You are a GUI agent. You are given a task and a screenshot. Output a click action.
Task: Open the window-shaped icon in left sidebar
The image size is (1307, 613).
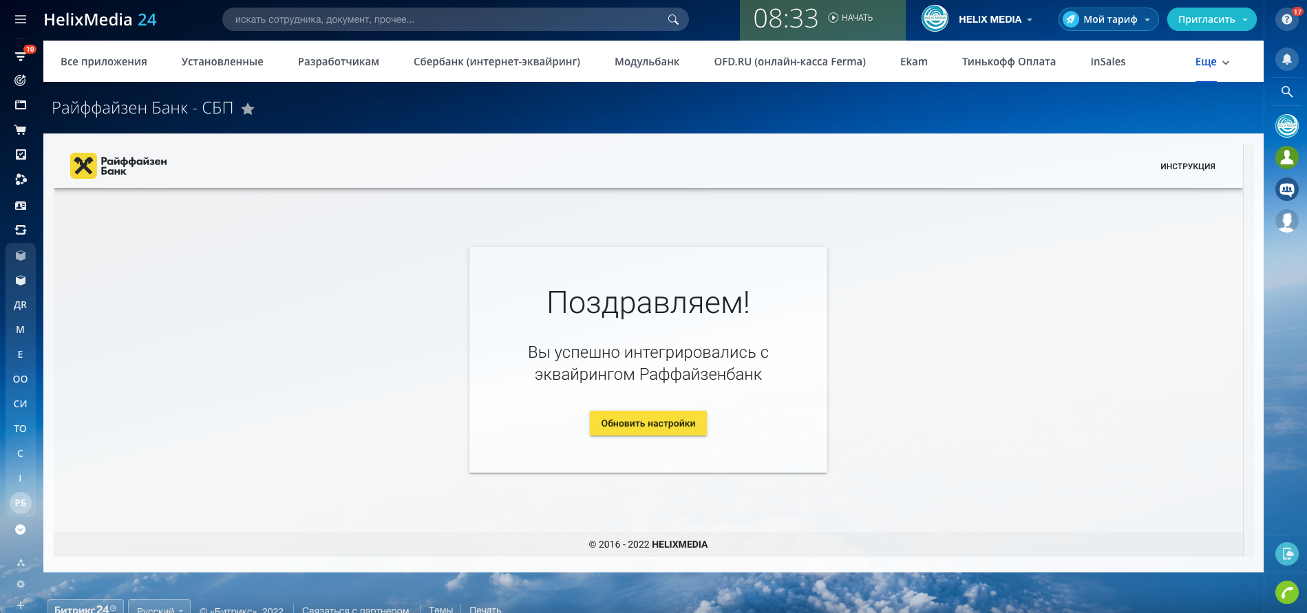(21, 105)
